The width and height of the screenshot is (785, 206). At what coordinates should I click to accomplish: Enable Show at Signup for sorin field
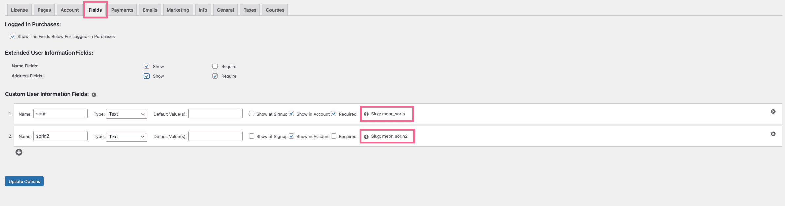pos(252,113)
